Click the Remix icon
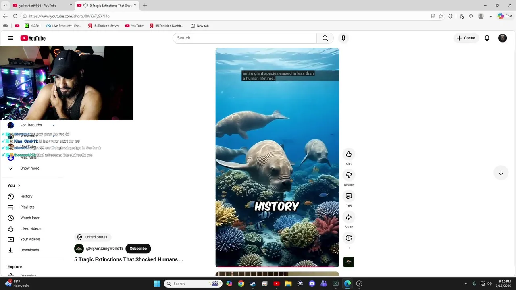The image size is (516, 290). pyautogui.click(x=349, y=238)
